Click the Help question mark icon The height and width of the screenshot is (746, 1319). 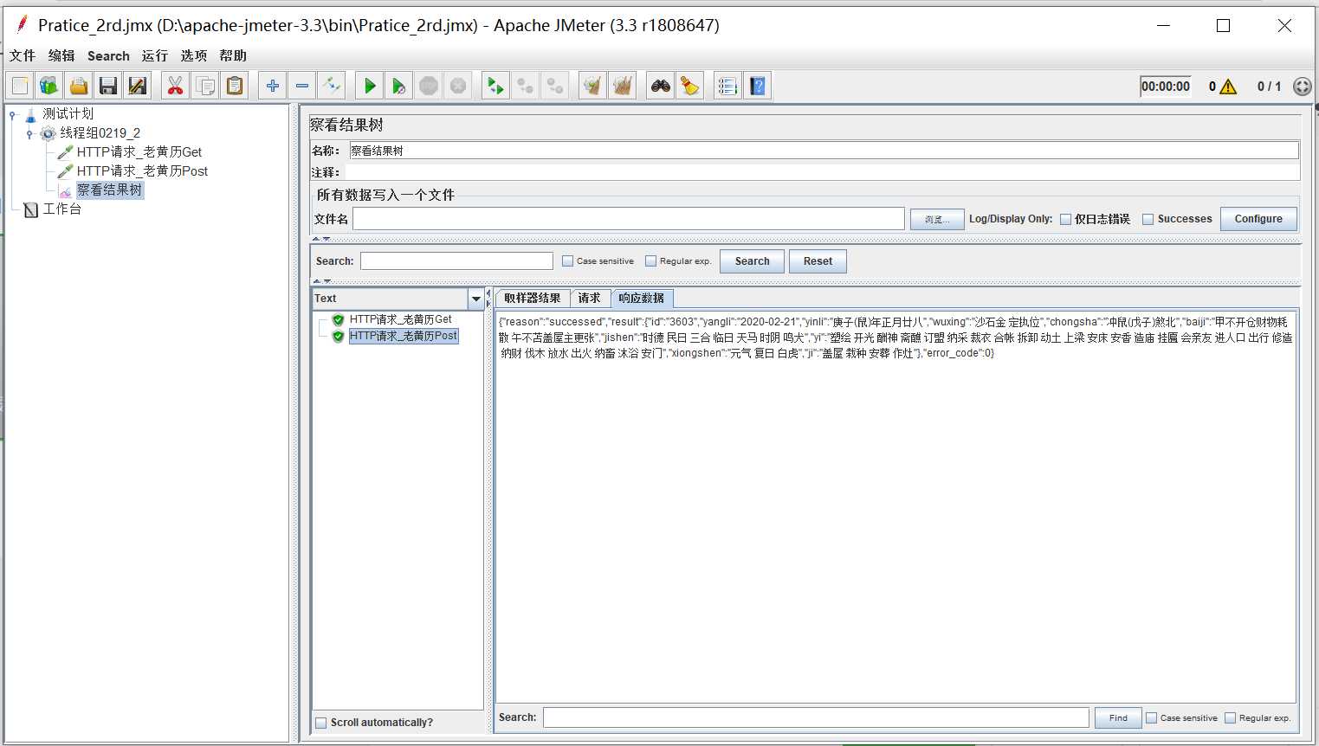click(x=758, y=86)
